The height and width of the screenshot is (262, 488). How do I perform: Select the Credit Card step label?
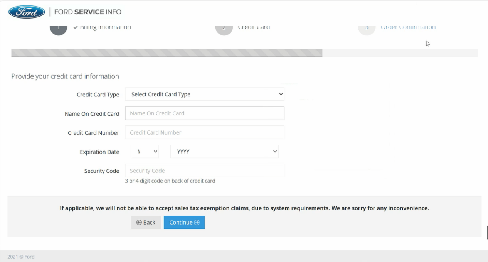[254, 27]
